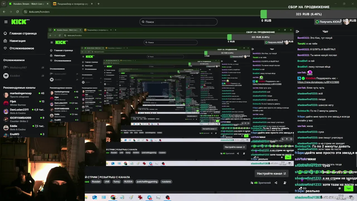Go back with the browser back arrow

click(4, 12)
